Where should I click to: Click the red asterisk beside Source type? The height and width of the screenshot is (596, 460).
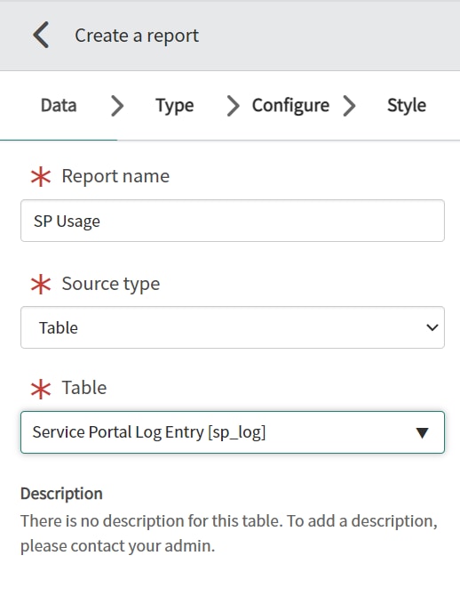pos(41,285)
